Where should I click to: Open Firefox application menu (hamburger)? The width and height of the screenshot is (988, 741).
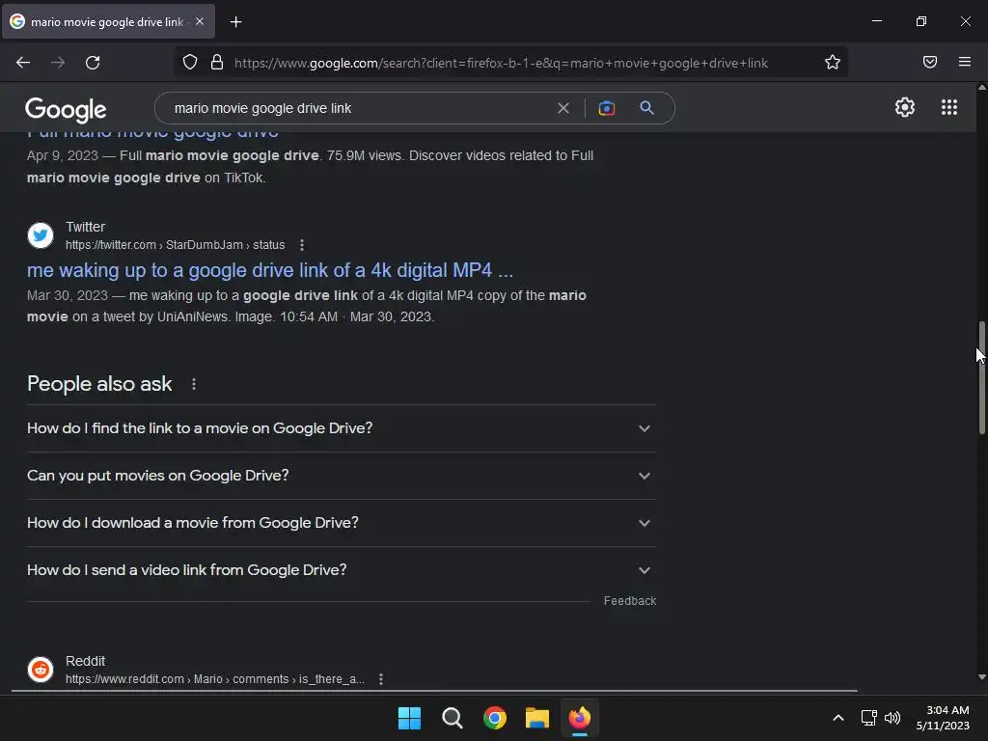[x=965, y=62]
